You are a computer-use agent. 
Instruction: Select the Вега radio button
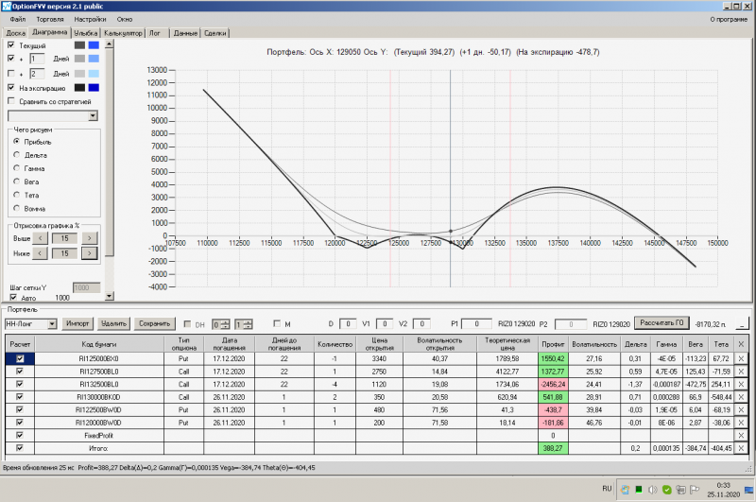(x=17, y=182)
